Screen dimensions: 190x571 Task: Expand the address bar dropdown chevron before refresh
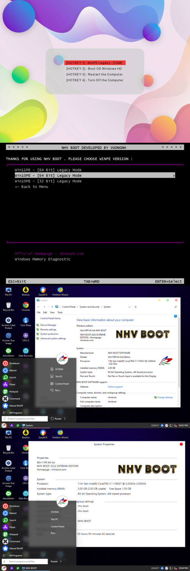point(130,307)
